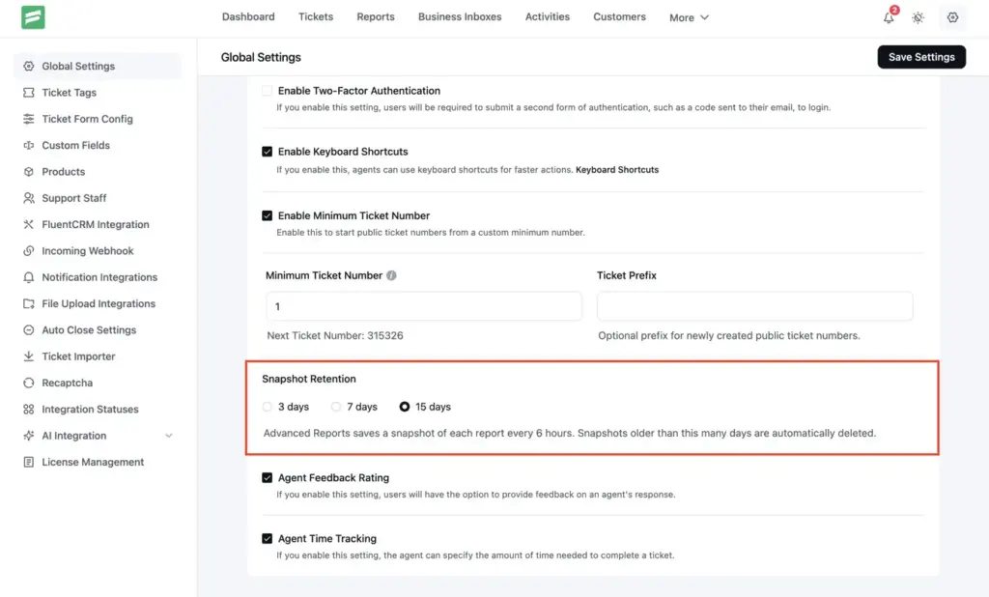
Task: Open the More dropdown menu
Action: tap(689, 17)
